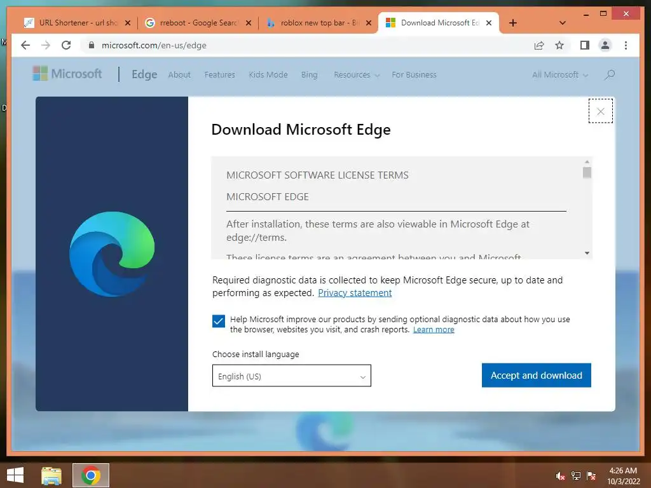This screenshot has width=651, height=488.
Task: Click the browser forward arrow
Action: tap(46, 45)
